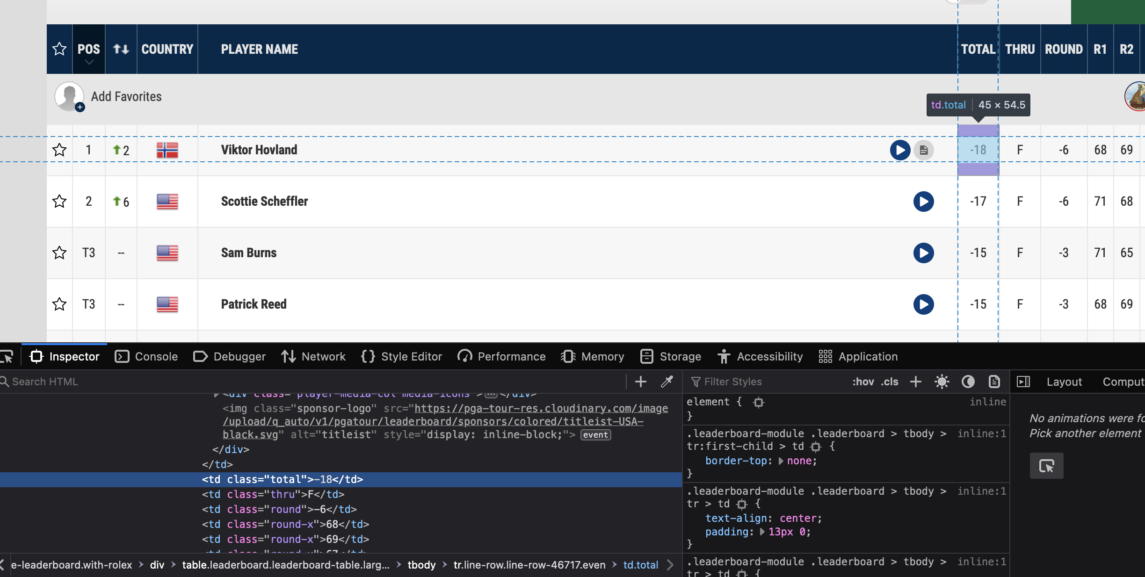Expand the padding shorthand property
Image resolution: width=1145 pixels, height=577 pixels.
[x=762, y=532]
